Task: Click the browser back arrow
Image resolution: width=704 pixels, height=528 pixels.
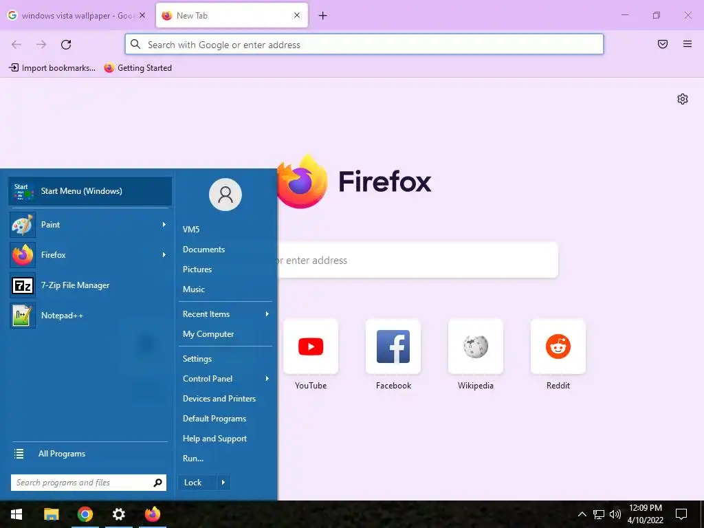Action: (16, 45)
